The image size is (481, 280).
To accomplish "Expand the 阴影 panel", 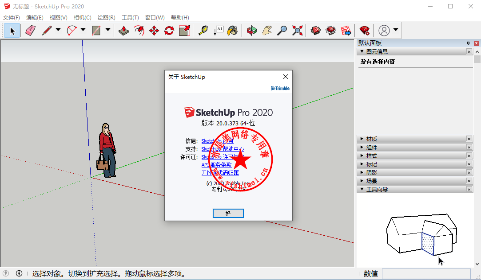I will tap(362, 172).
